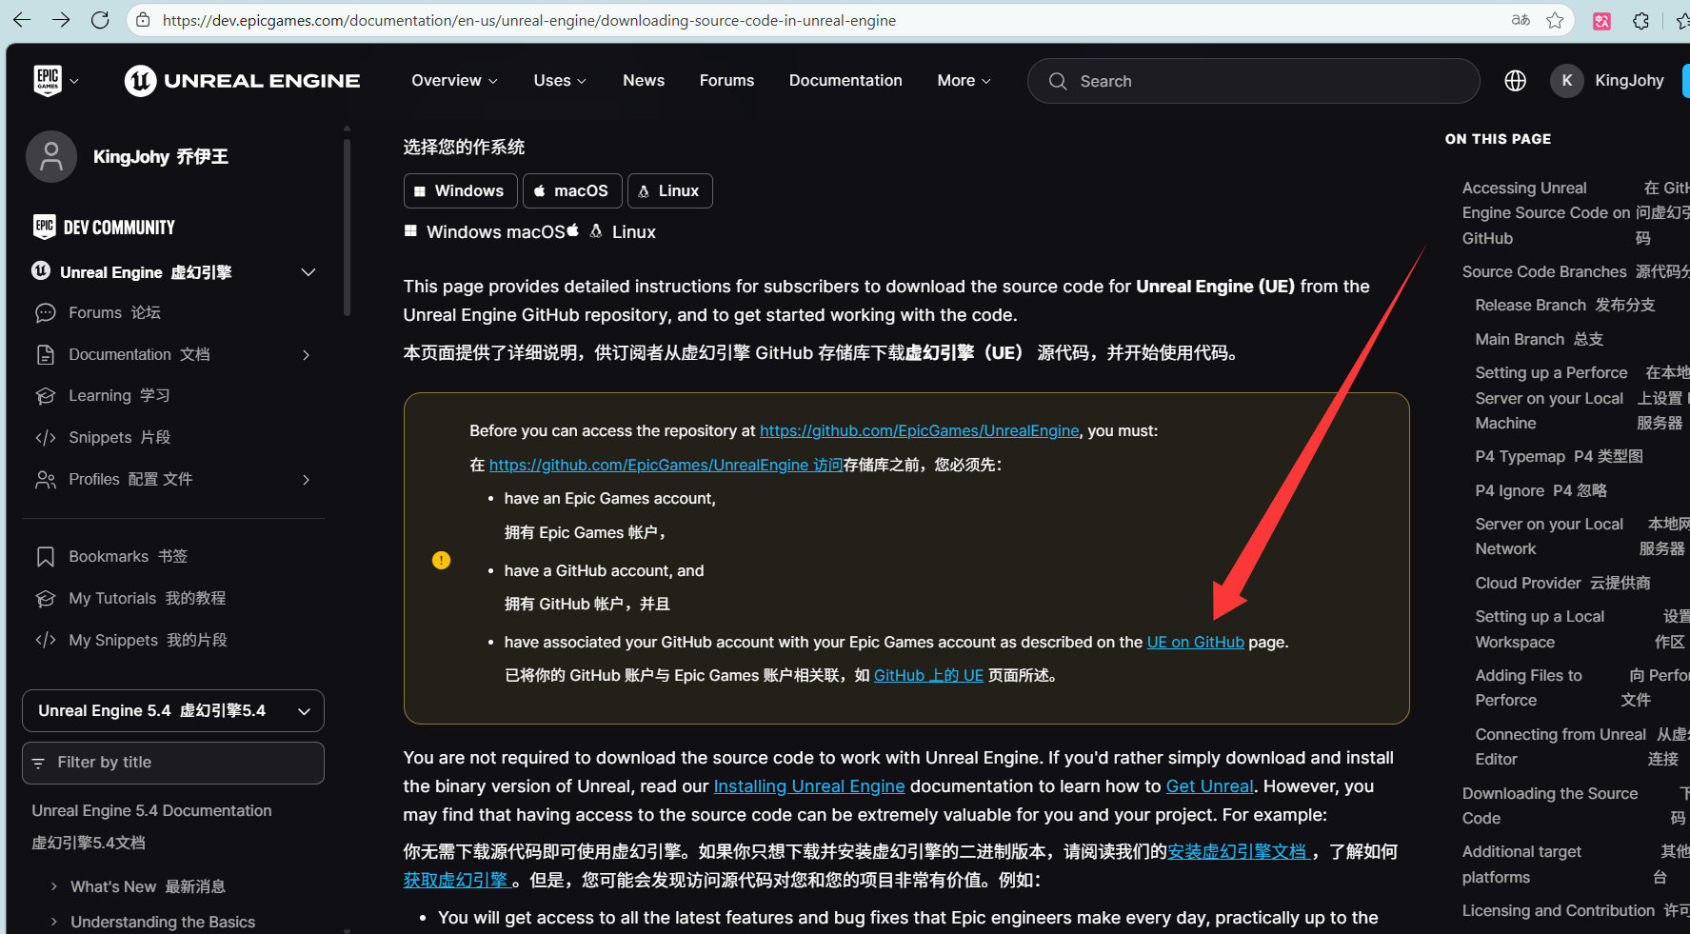This screenshot has width=1690, height=934.
Task: Reload the page with refresh icon
Action: click(100, 20)
